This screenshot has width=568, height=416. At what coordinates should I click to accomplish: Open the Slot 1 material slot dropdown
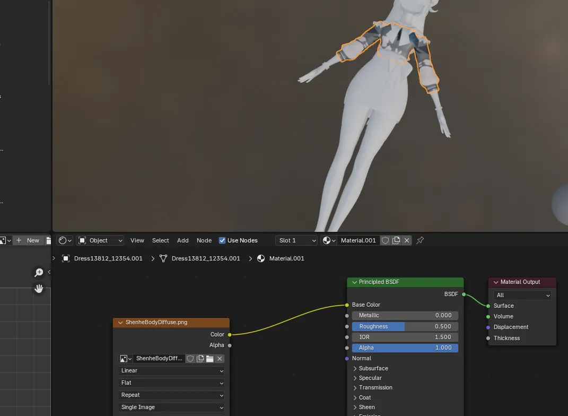coord(296,240)
